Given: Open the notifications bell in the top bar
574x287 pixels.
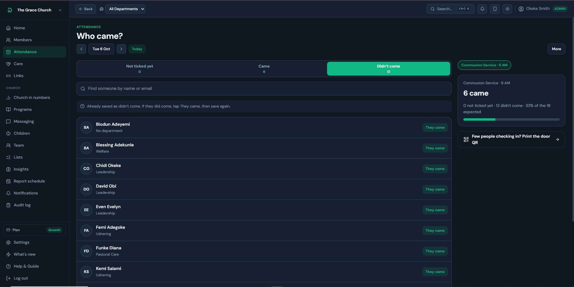Looking at the screenshot, I should point(482,9).
